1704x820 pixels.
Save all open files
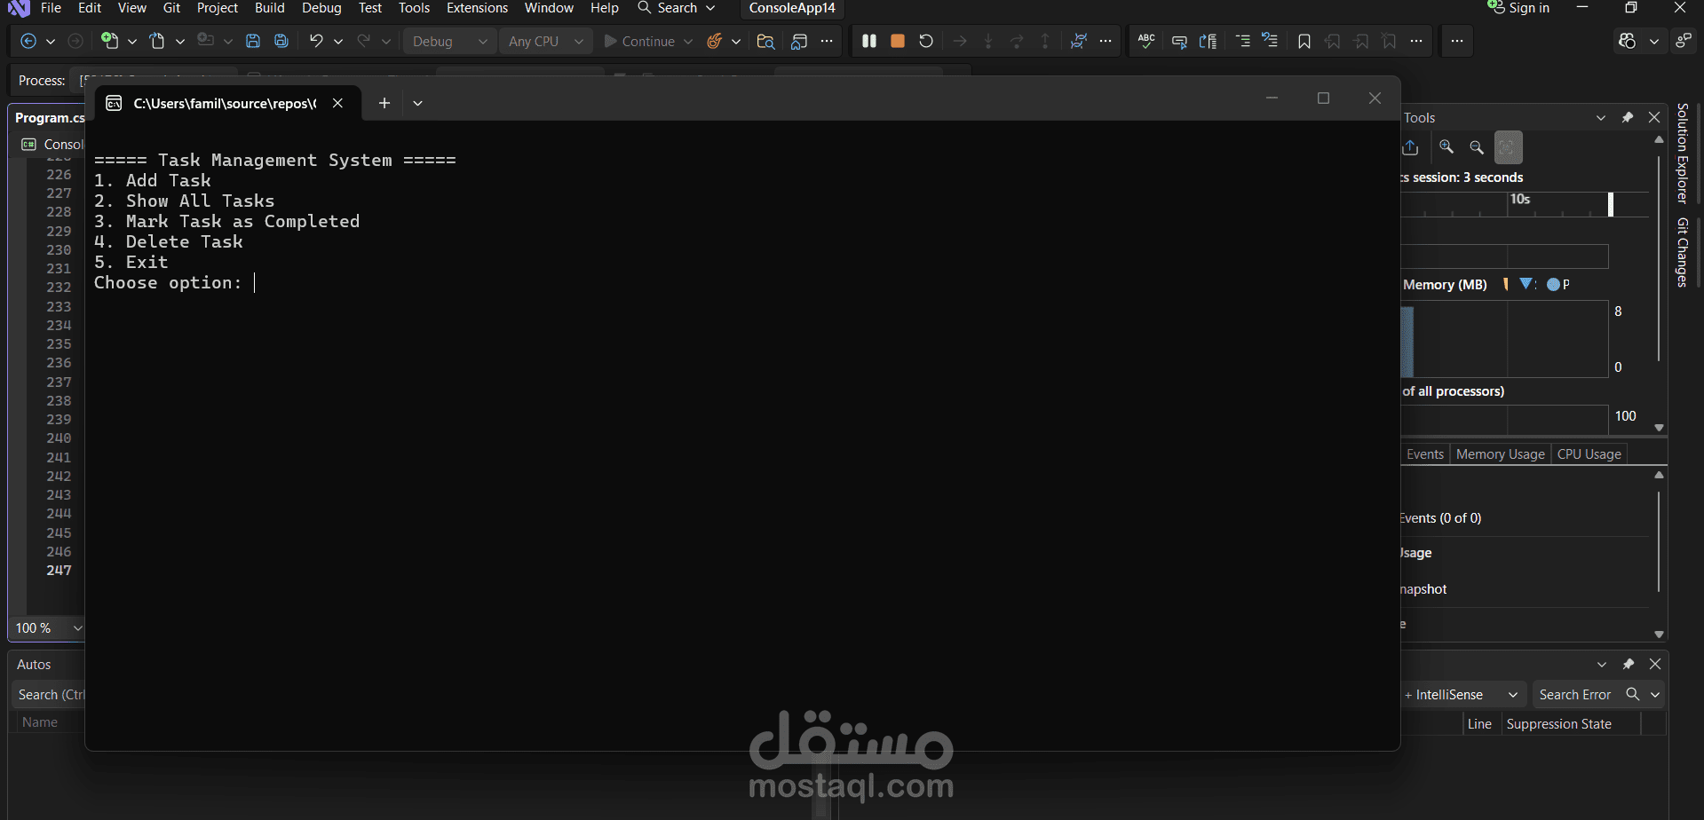281,41
